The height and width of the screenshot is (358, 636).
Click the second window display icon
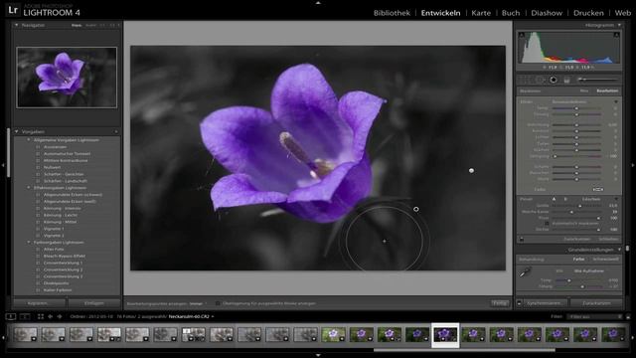(25, 316)
